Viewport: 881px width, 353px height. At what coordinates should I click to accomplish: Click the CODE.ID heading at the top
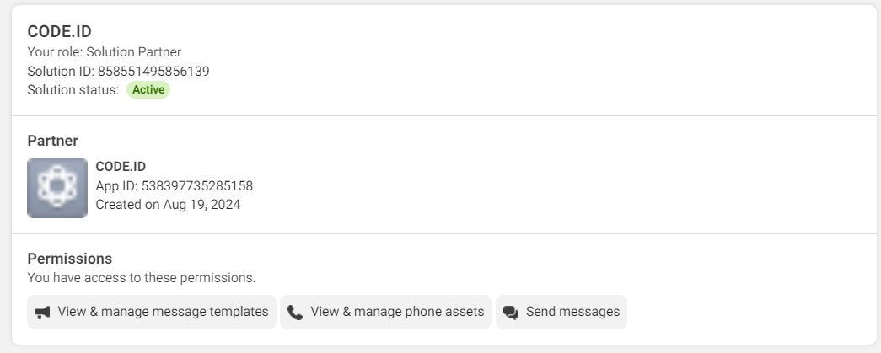[x=59, y=32]
